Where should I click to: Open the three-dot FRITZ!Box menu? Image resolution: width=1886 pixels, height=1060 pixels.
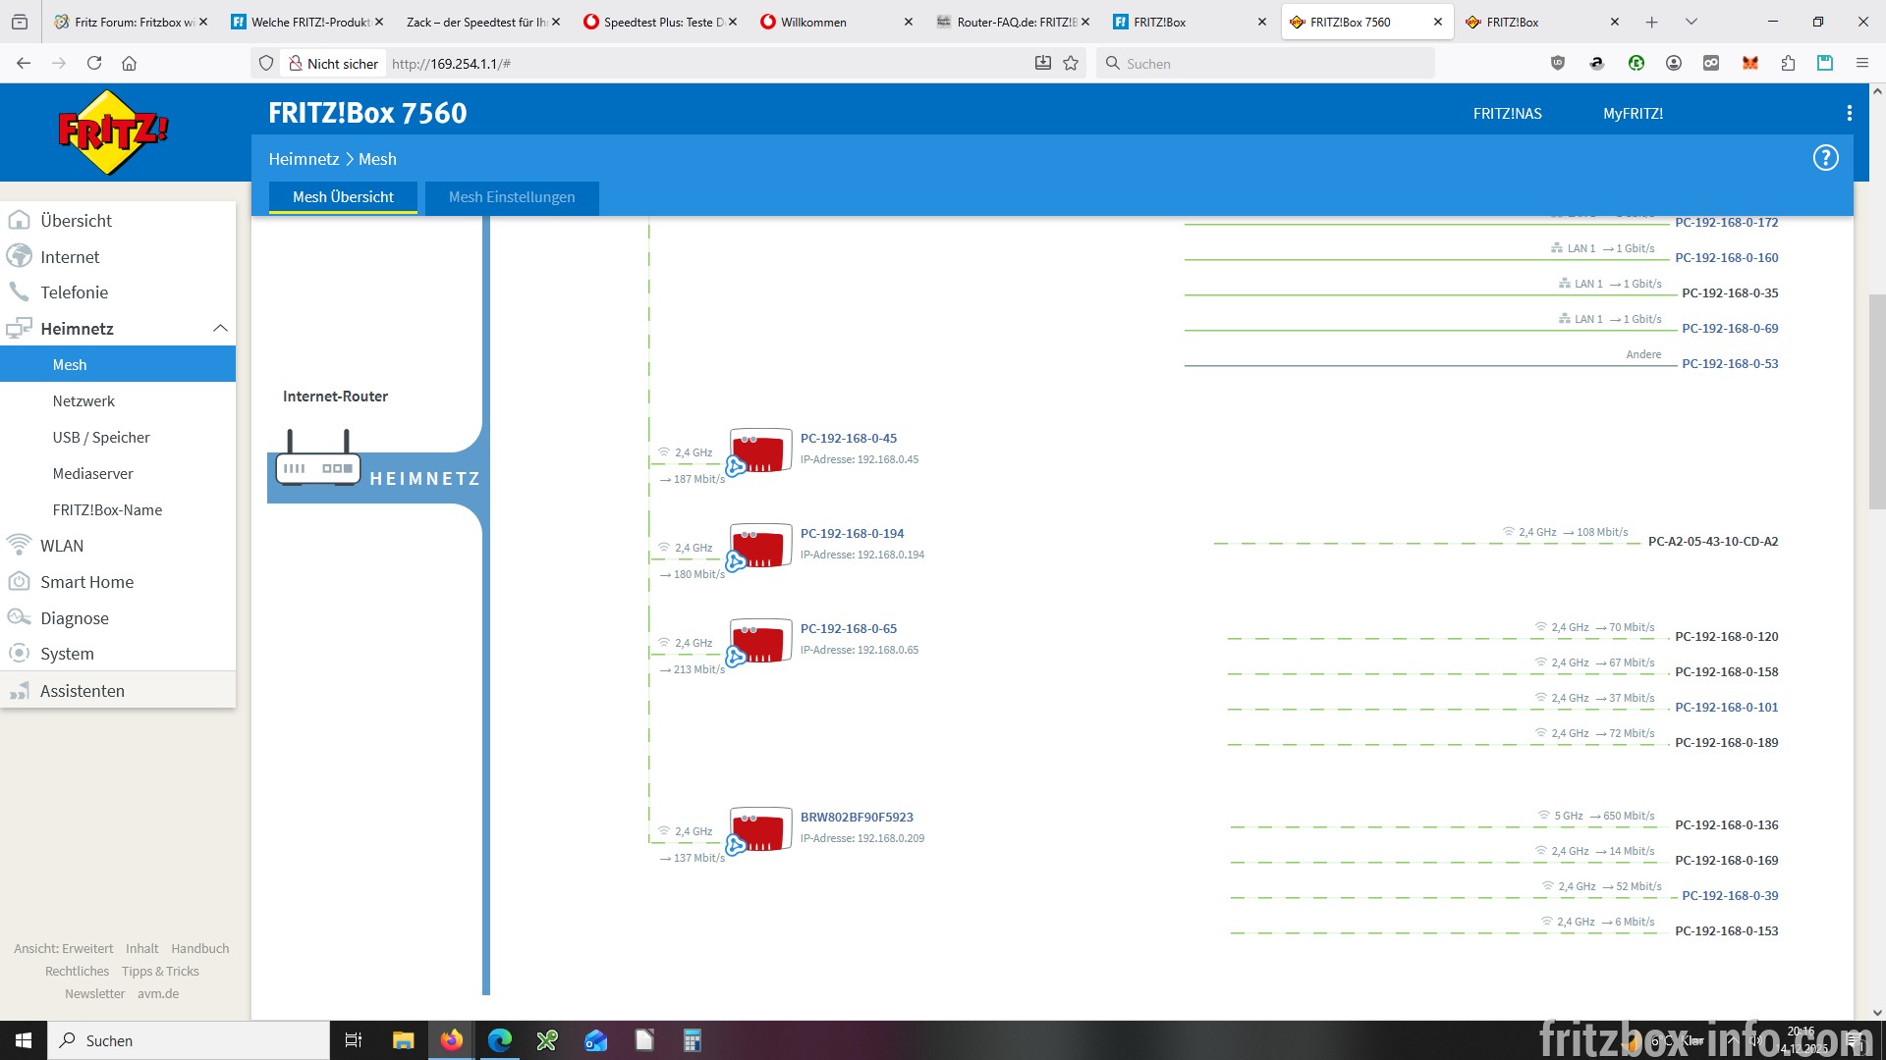(1849, 113)
